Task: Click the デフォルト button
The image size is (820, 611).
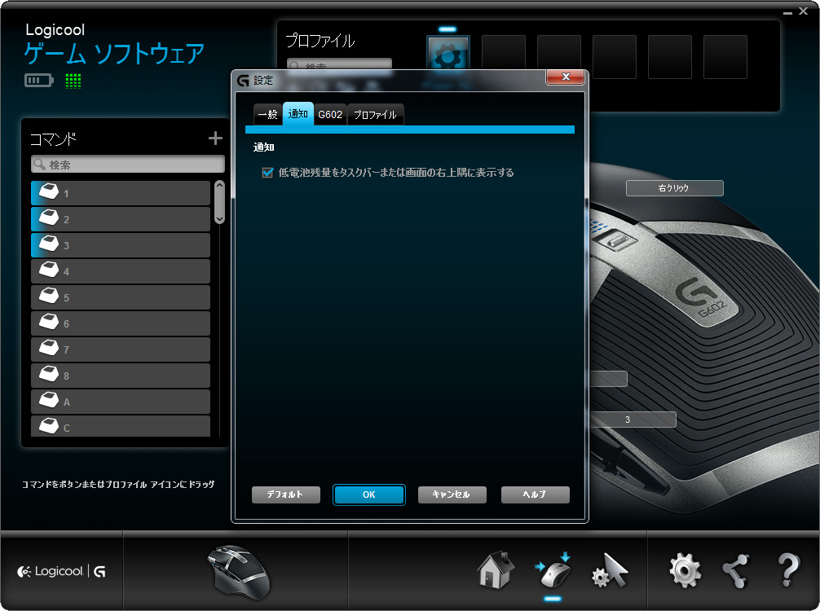Action: [286, 495]
